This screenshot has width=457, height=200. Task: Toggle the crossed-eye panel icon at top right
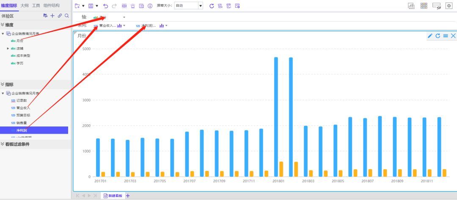[x=437, y=6]
